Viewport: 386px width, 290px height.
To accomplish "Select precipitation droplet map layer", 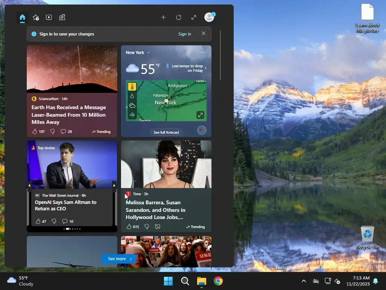I will (x=132, y=96).
